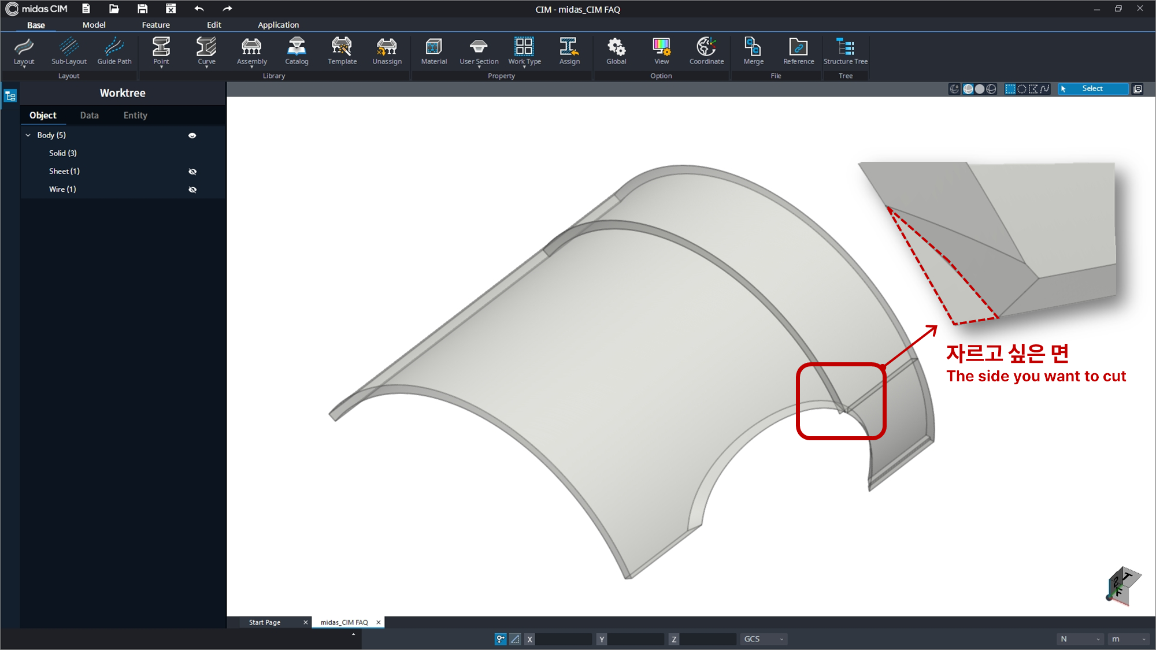Screen dimensions: 1156x650
Task: Show the hidden Sheet (1) item
Action: tap(192, 172)
